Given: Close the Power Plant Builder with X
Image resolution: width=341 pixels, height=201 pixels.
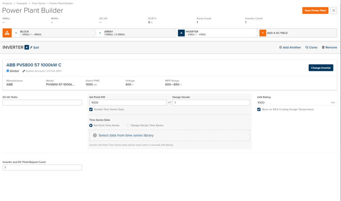Looking at the screenshot, I should point(334,10).
